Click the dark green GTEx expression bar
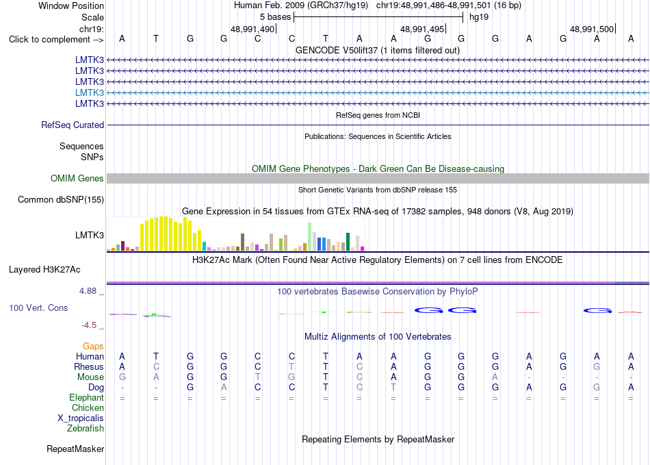Image resolution: width=650 pixels, height=465 pixels. [348, 242]
